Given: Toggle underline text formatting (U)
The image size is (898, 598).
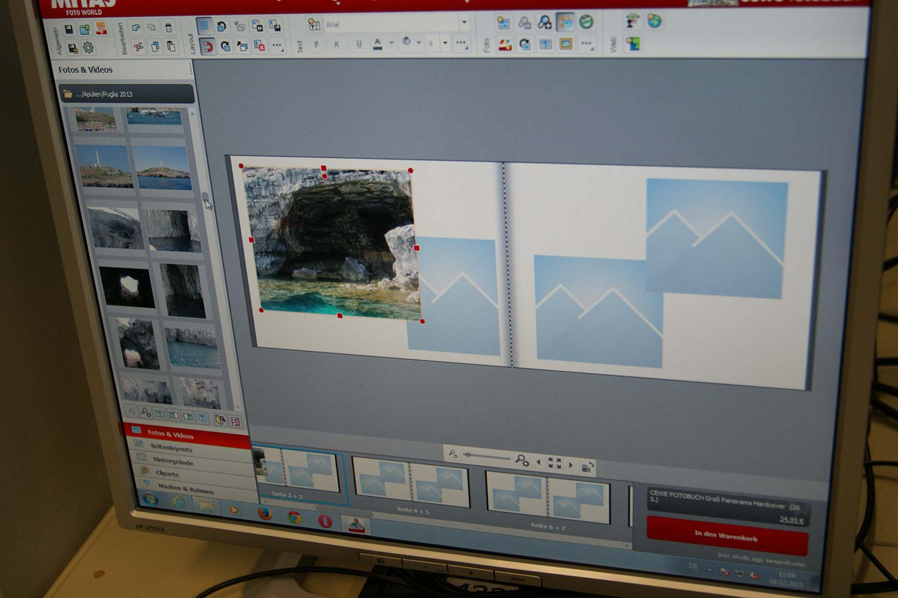Looking at the screenshot, I should [359, 44].
